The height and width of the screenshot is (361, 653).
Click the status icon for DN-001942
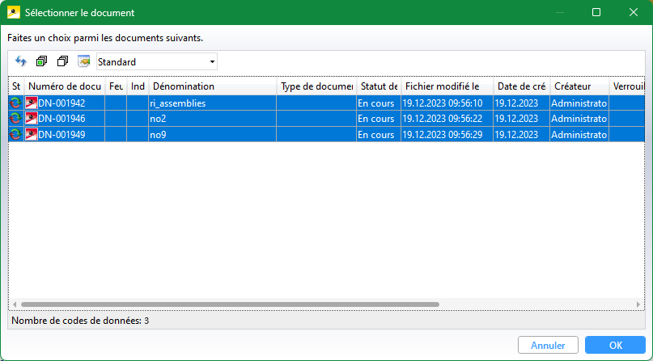[15, 103]
